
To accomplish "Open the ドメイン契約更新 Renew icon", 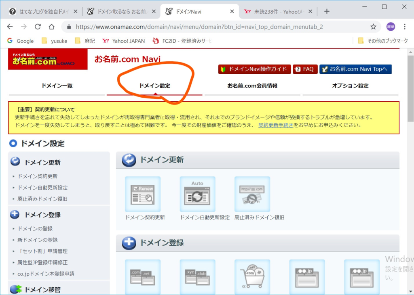I will [x=143, y=194].
